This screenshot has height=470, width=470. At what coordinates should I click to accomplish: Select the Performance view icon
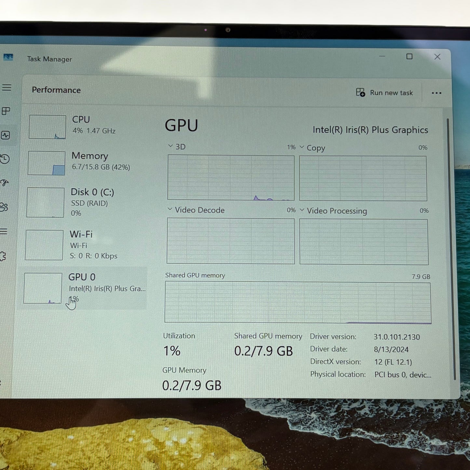[x=6, y=136]
